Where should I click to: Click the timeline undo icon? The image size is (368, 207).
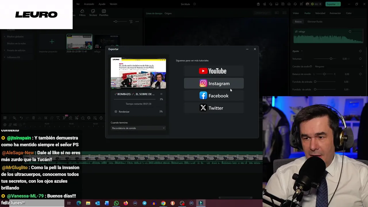[21, 118]
